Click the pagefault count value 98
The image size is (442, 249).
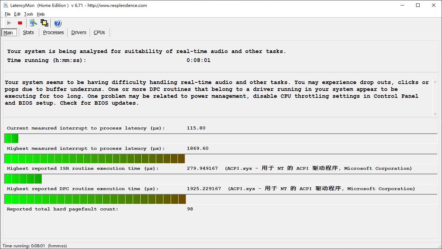190,209
